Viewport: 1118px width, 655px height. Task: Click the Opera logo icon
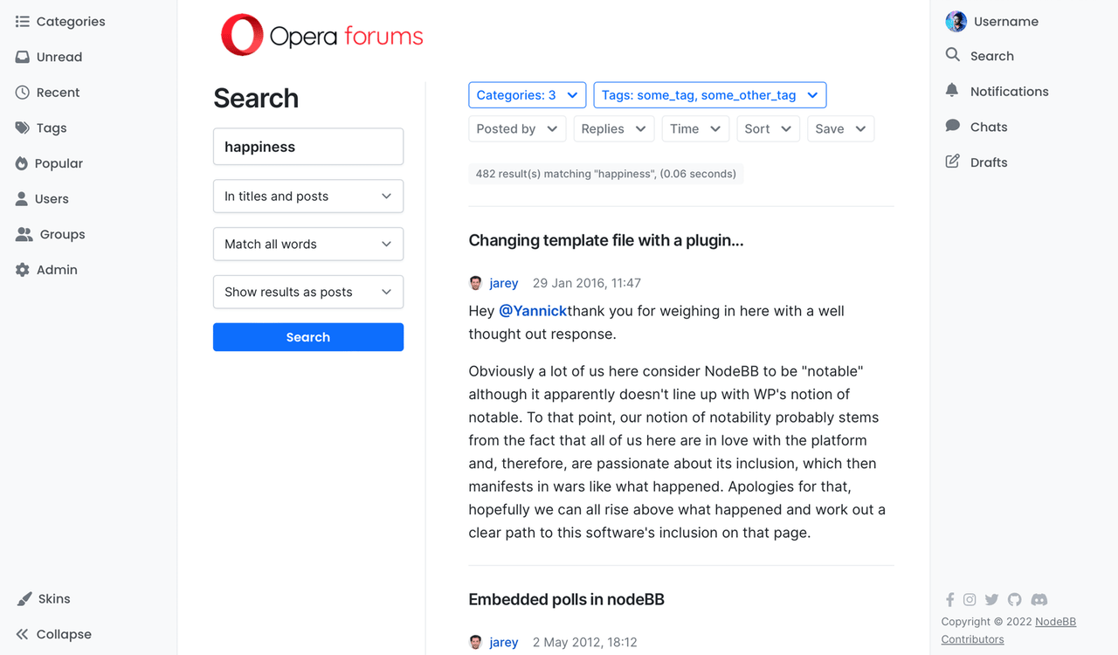242,36
